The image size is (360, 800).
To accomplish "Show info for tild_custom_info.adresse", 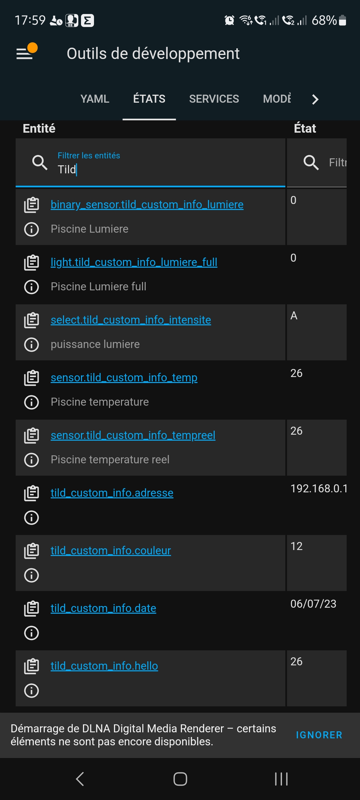I will (x=32, y=518).
